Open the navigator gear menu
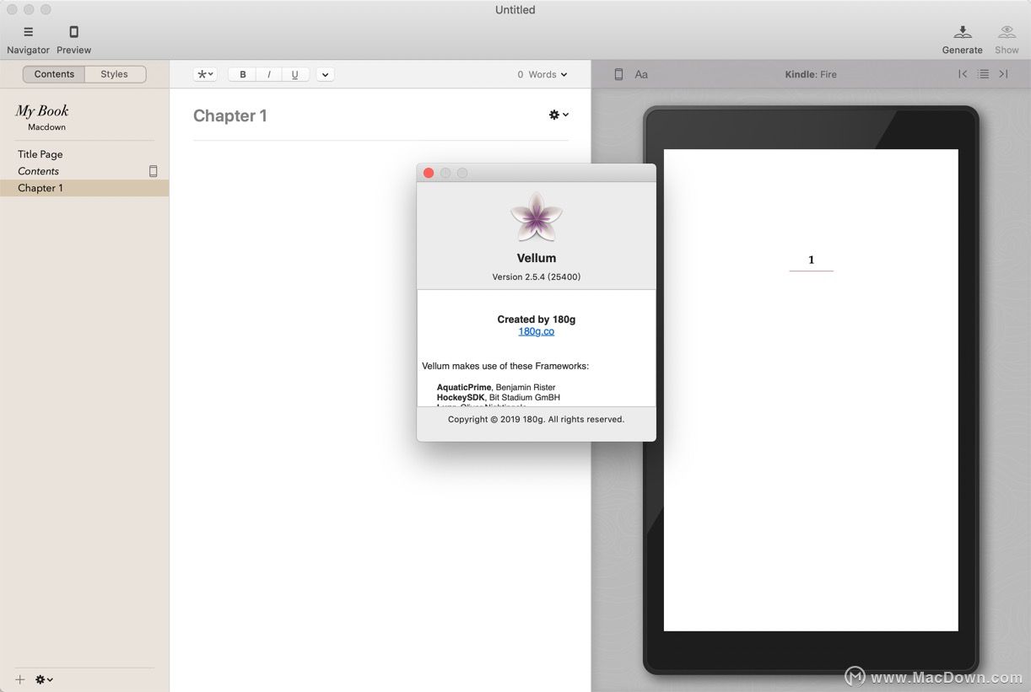The image size is (1031, 692). 44,679
